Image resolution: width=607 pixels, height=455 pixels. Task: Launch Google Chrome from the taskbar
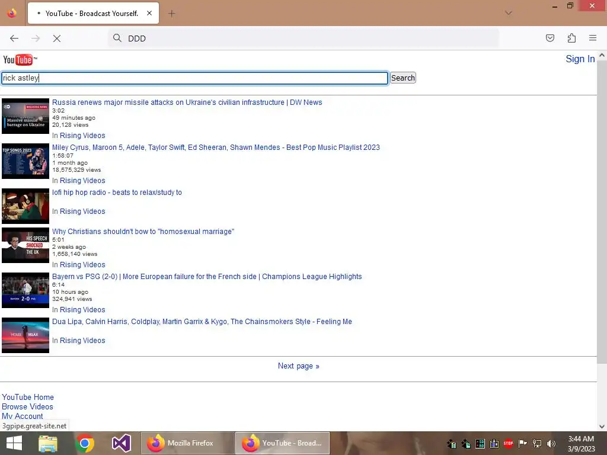tap(85, 443)
